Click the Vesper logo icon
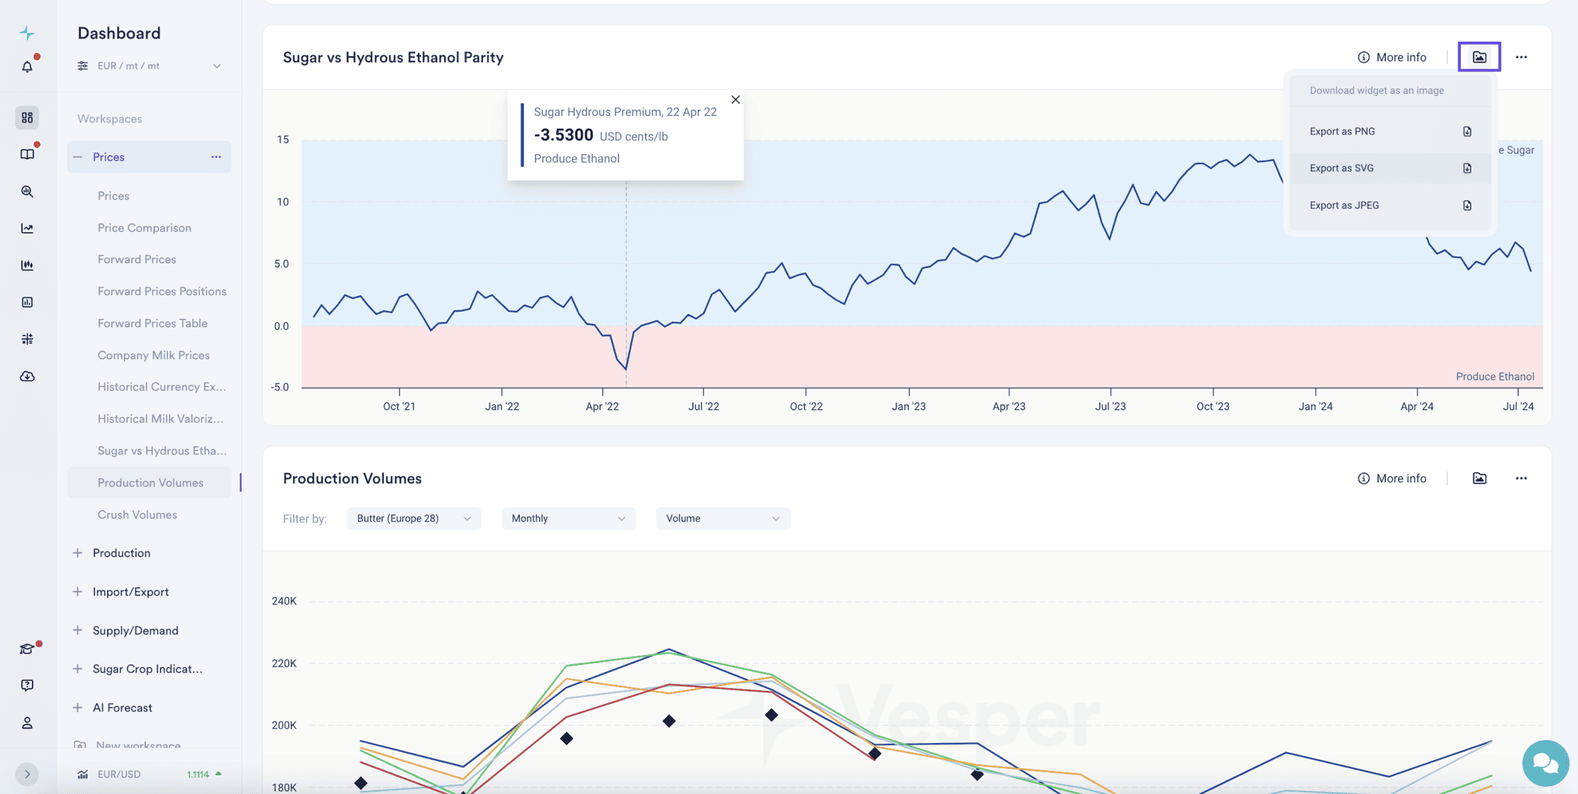 [x=27, y=32]
